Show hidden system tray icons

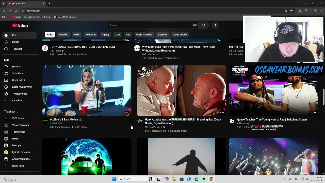tap(284, 179)
